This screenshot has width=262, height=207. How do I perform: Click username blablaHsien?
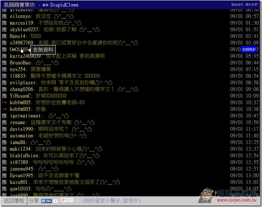coord(24,156)
